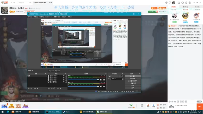Click the Exit button in OBS Controls
The height and width of the screenshot is (114, 203).
132,88
